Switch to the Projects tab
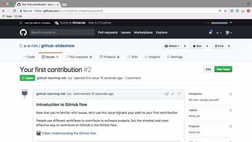252x142 pixels. pyautogui.click(x=110, y=57)
